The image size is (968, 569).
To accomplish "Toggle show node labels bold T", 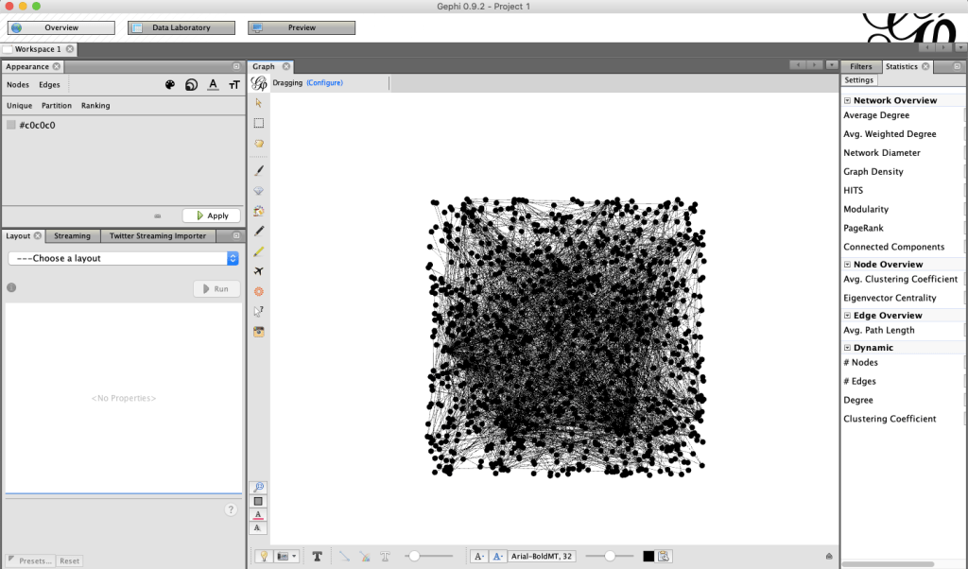I will click(318, 556).
